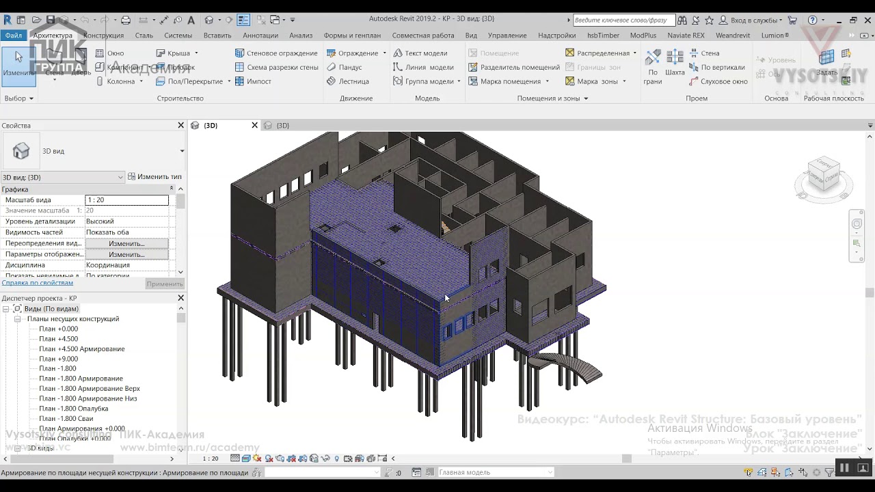Open Default 3D View from Quick Access toolbar
The image size is (875, 492).
(209, 20)
